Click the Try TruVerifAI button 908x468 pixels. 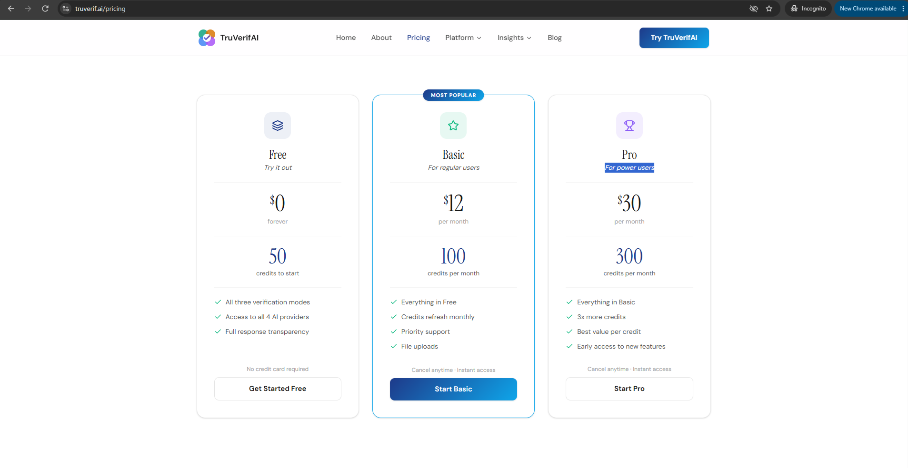674,38
